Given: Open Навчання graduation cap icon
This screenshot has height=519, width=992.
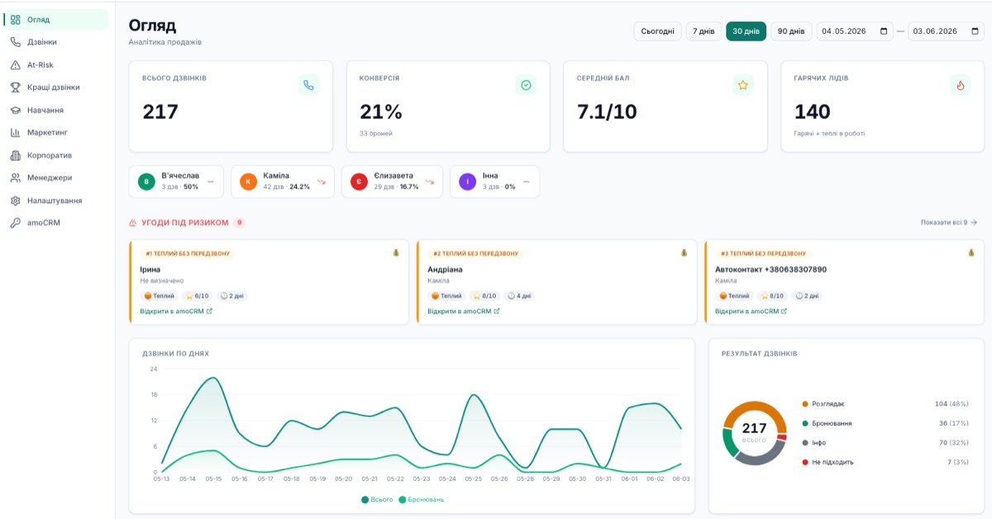Looking at the screenshot, I should pos(16,110).
